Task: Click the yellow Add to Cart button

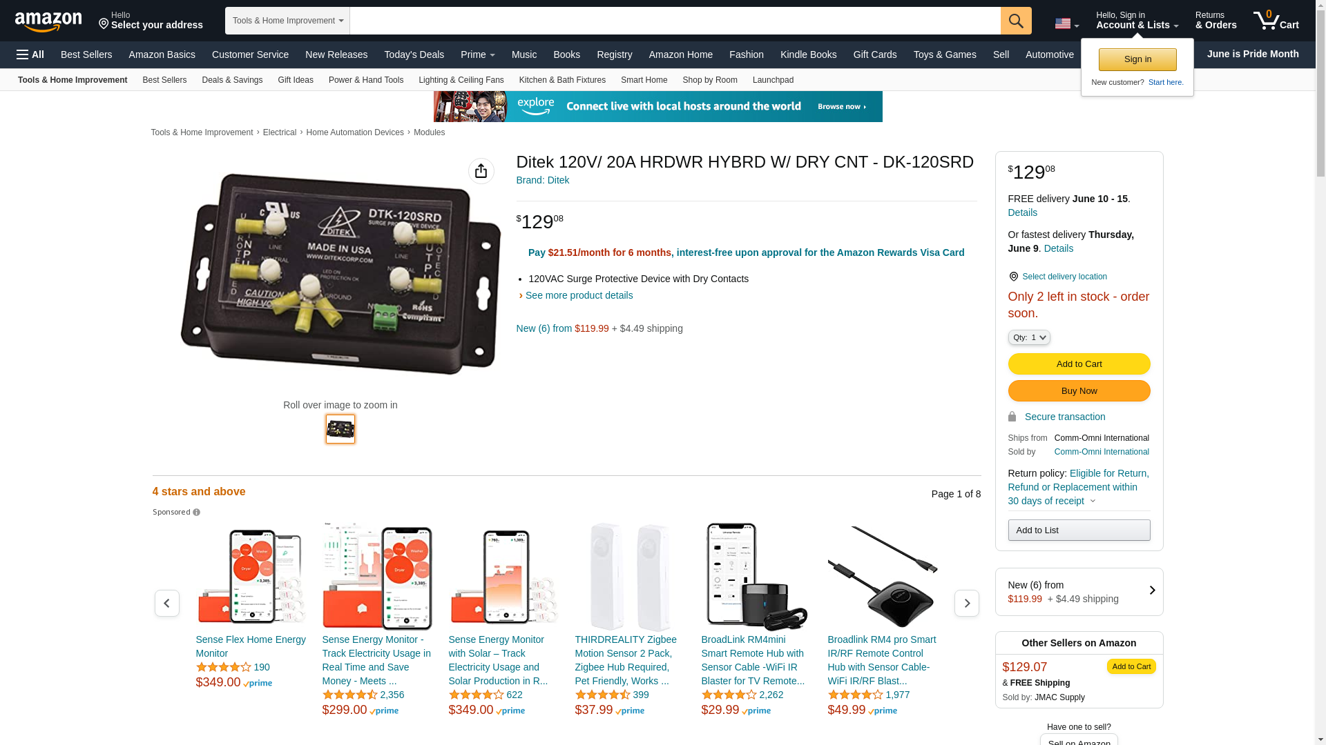Action: (1079, 364)
